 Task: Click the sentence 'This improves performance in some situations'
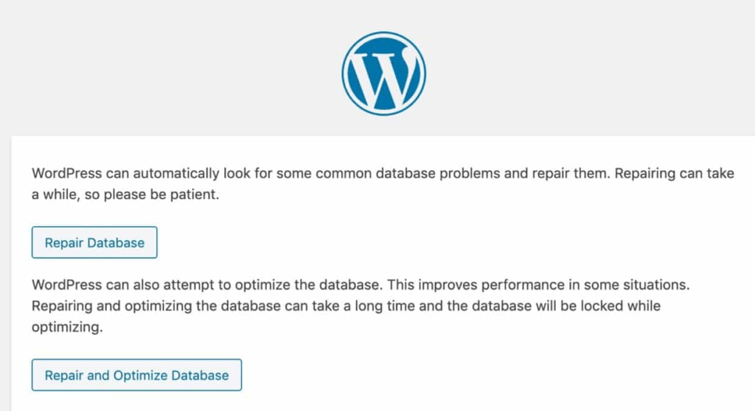tap(537, 285)
